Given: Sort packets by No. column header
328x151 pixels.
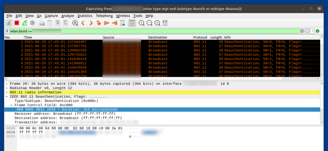Looking at the screenshot, I should [x=14, y=37].
